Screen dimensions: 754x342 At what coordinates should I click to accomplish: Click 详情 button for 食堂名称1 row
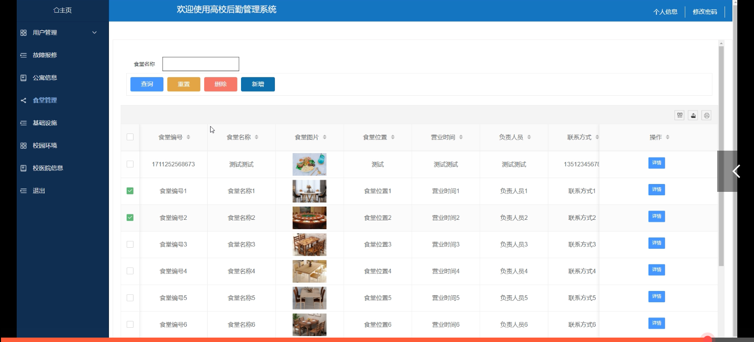(657, 189)
